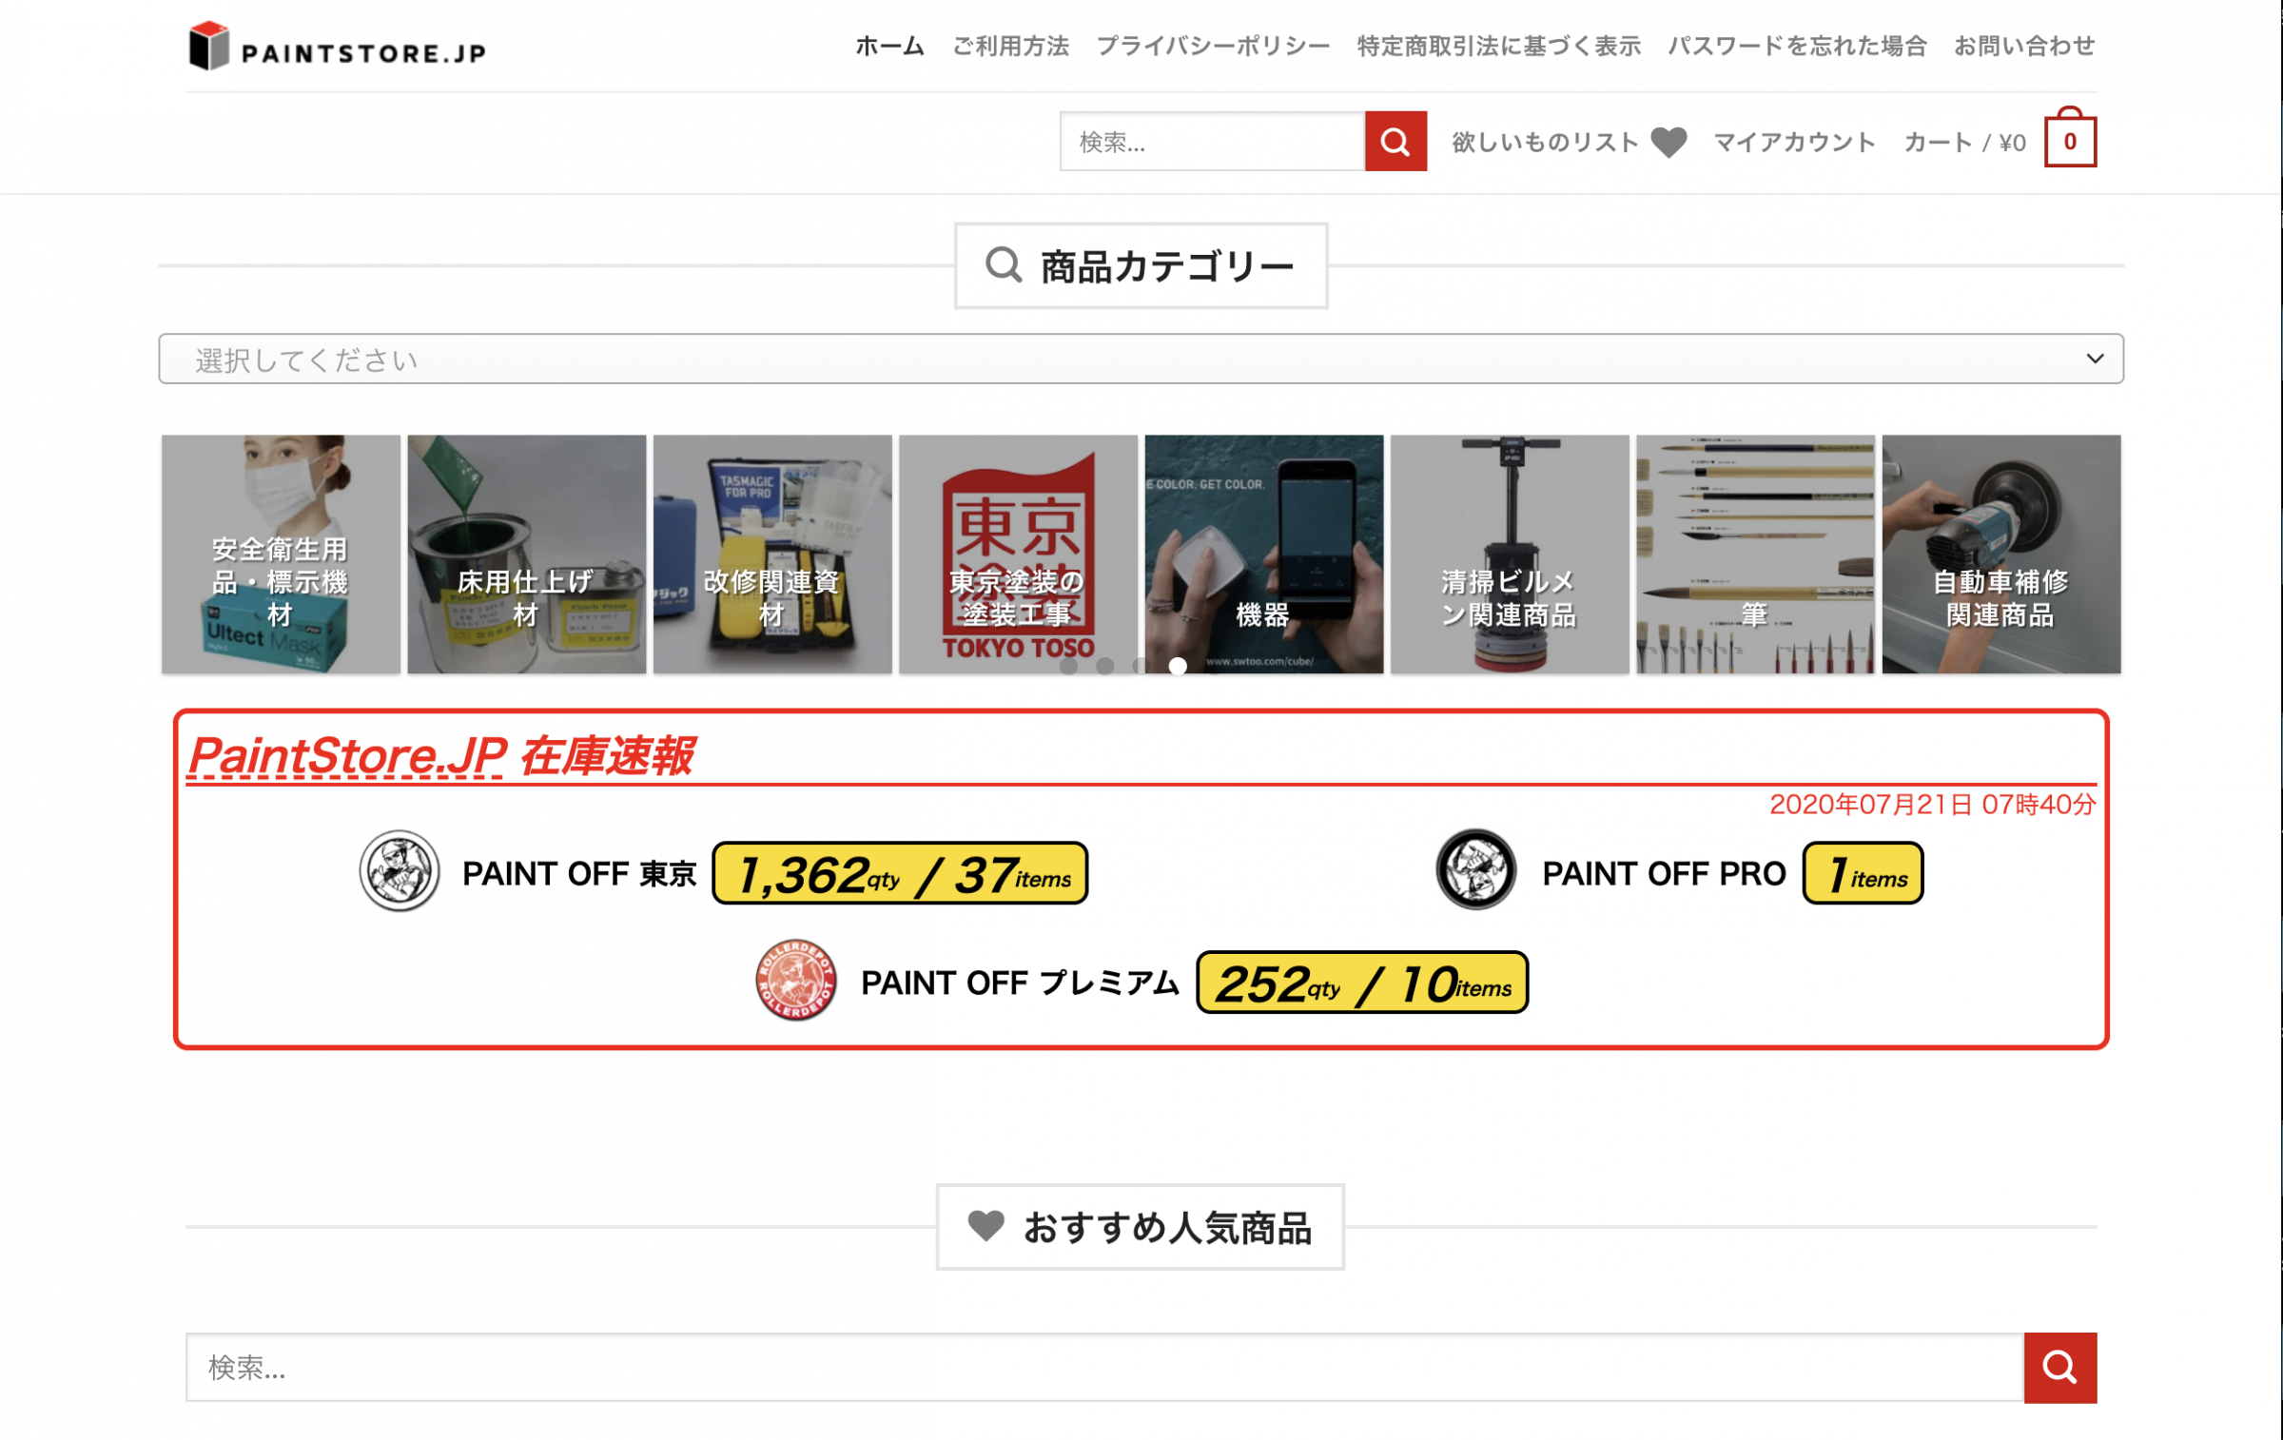Click the red search button in header
Image resolution: width=2283 pixels, height=1440 pixels.
(1395, 142)
